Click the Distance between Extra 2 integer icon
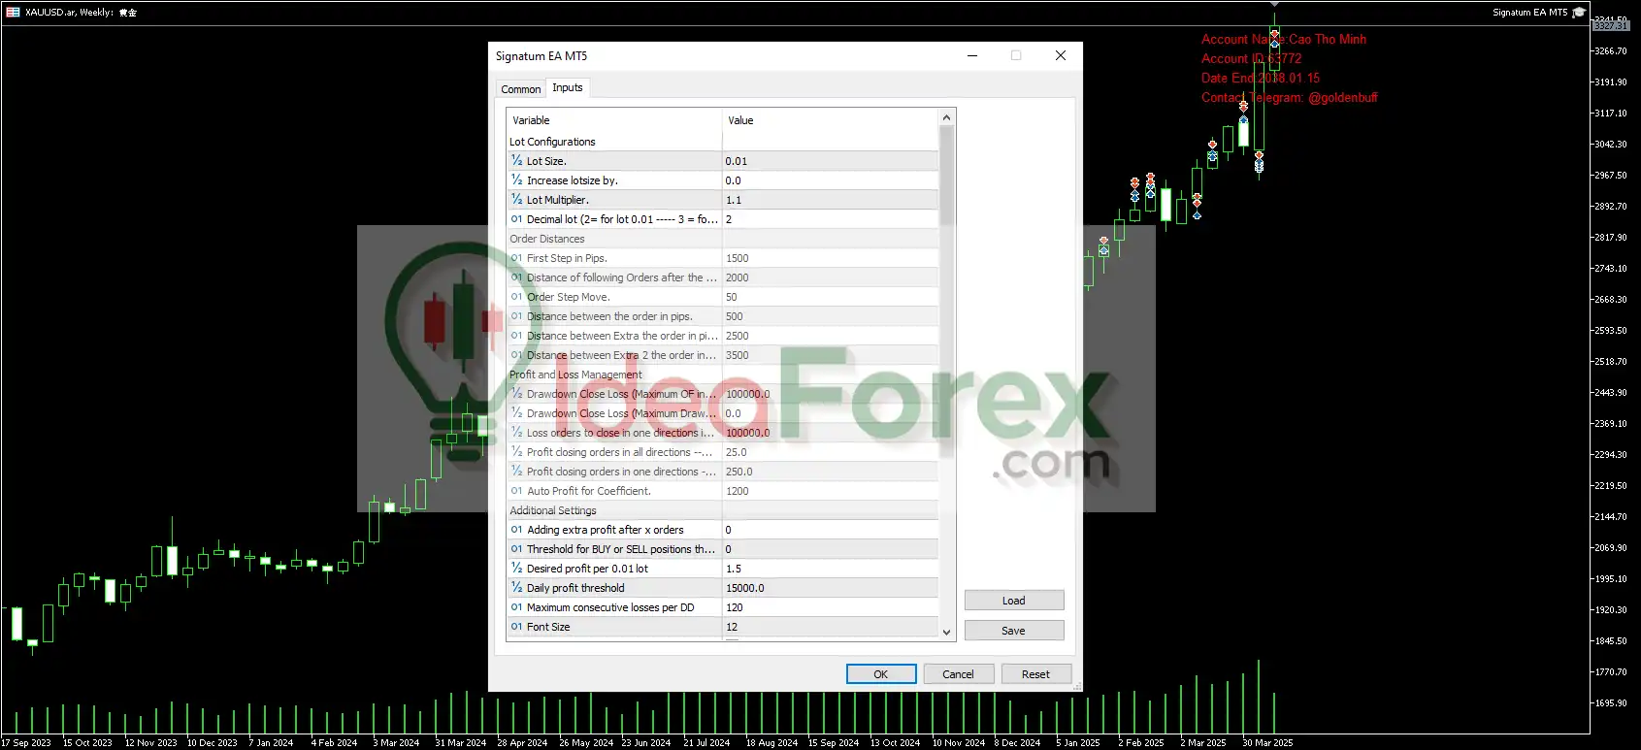1641x750 pixels. point(516,355)
